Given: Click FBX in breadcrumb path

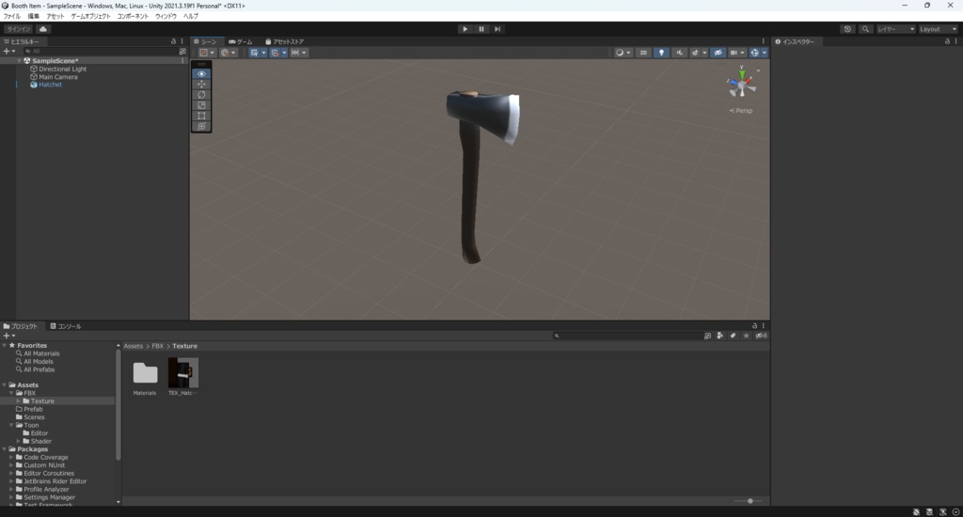Looking at the screenshot, I should (x=158, y=346).
